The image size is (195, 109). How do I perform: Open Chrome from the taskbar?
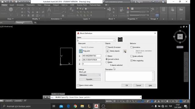75,106
